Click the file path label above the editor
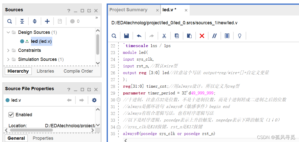The width and height of the screenshot is (299, 142). click(174, 23)
